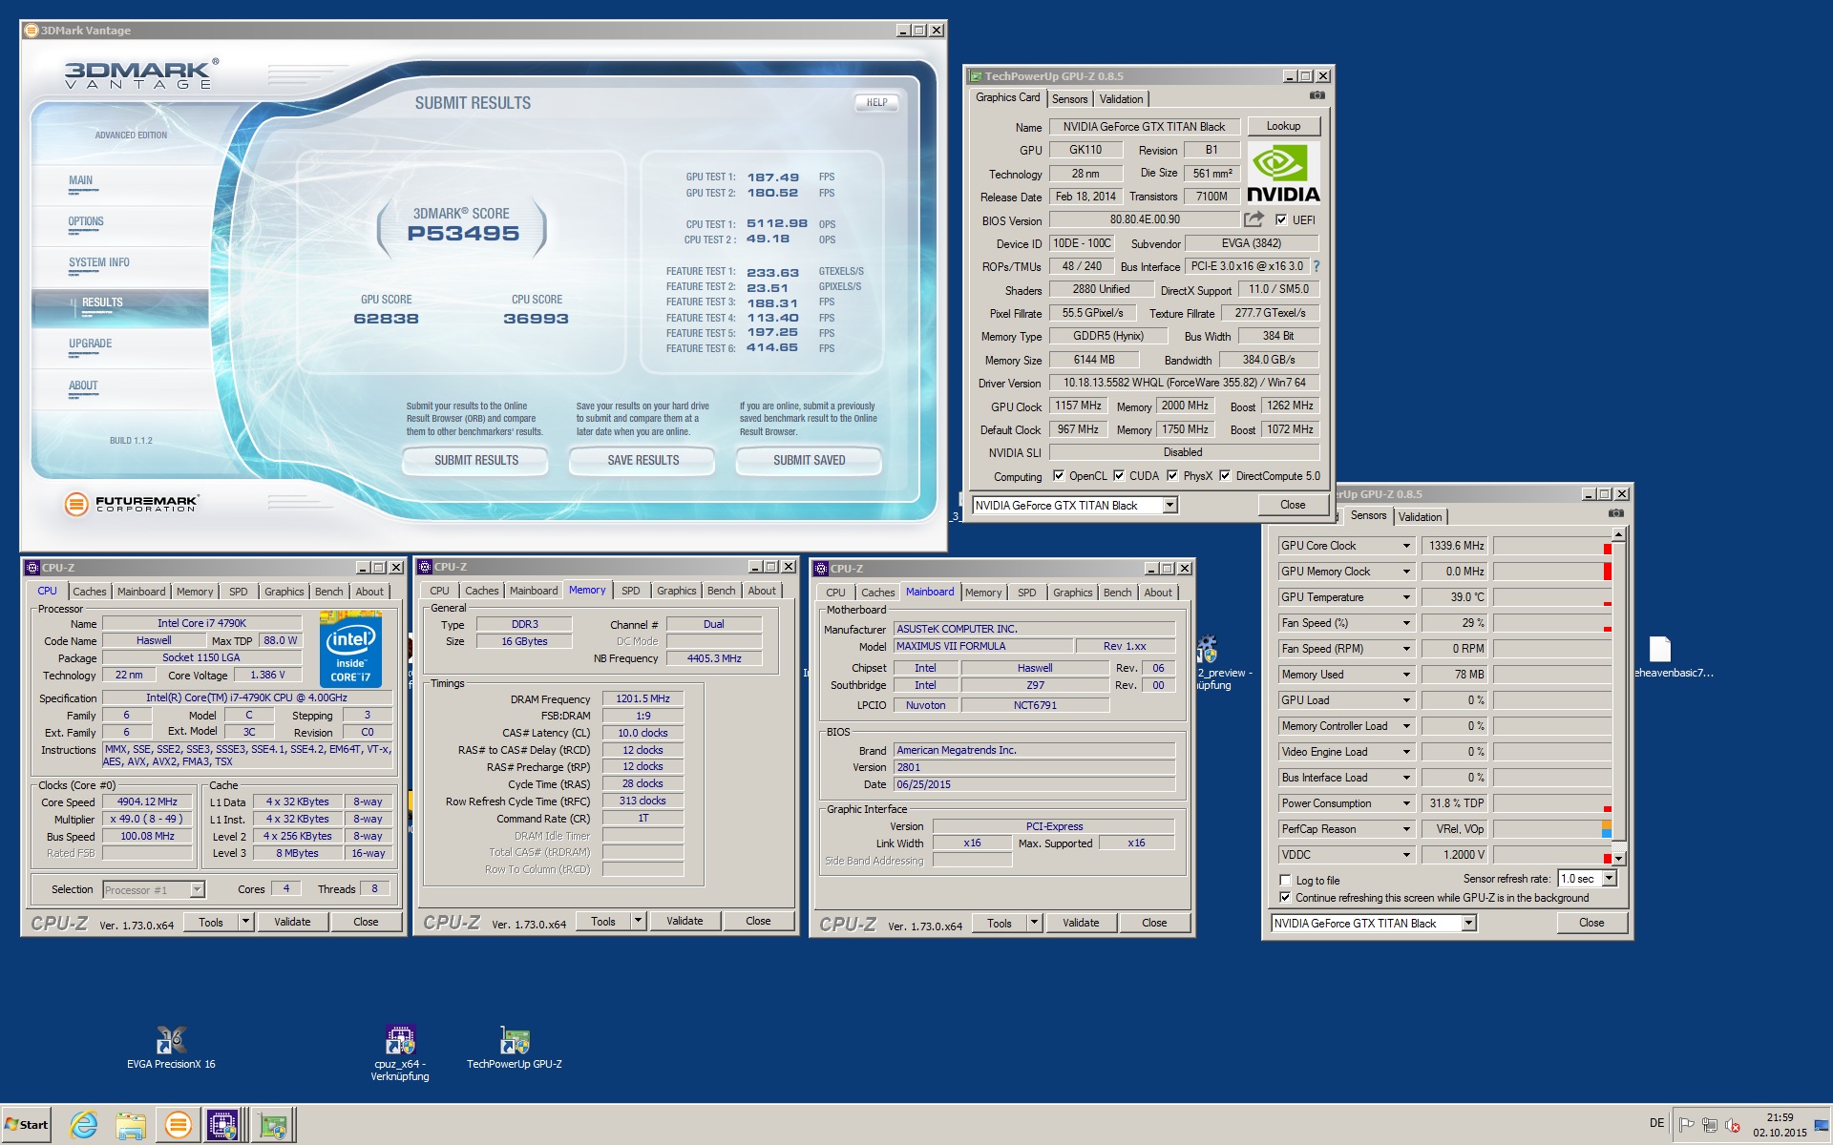1833x1145 pixels.
Task: Enable Log to file checkbox
Action: pos(1285,880)
